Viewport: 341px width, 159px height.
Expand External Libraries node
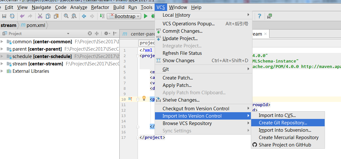point(2,71)
